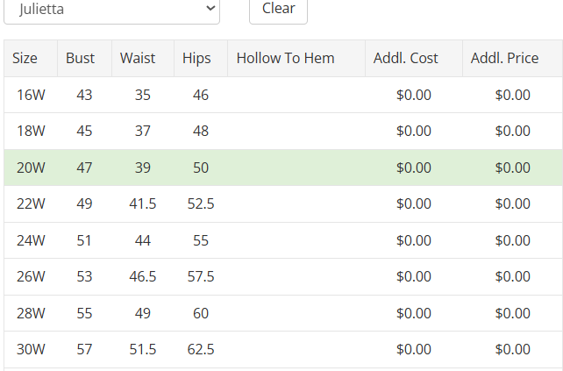Image resolution: width=563 pixels, height=371 pixels.
Task: Open the Julietta dropdown
Action: coord(111,10)
